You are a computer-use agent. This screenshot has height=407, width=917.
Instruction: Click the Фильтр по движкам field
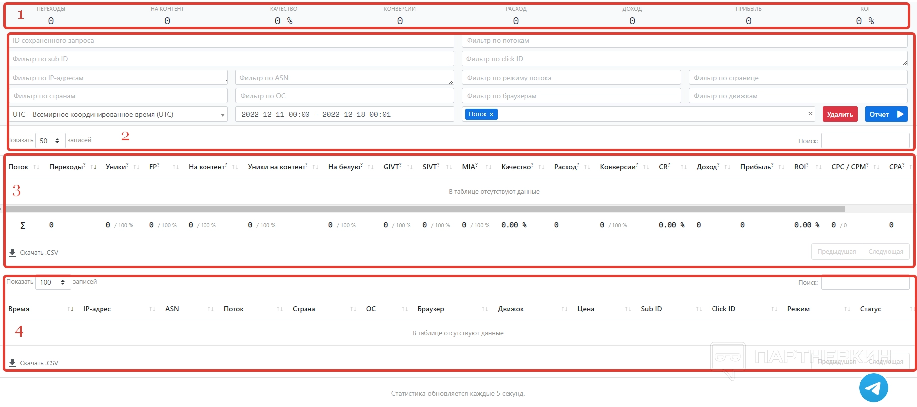[798, 96]
